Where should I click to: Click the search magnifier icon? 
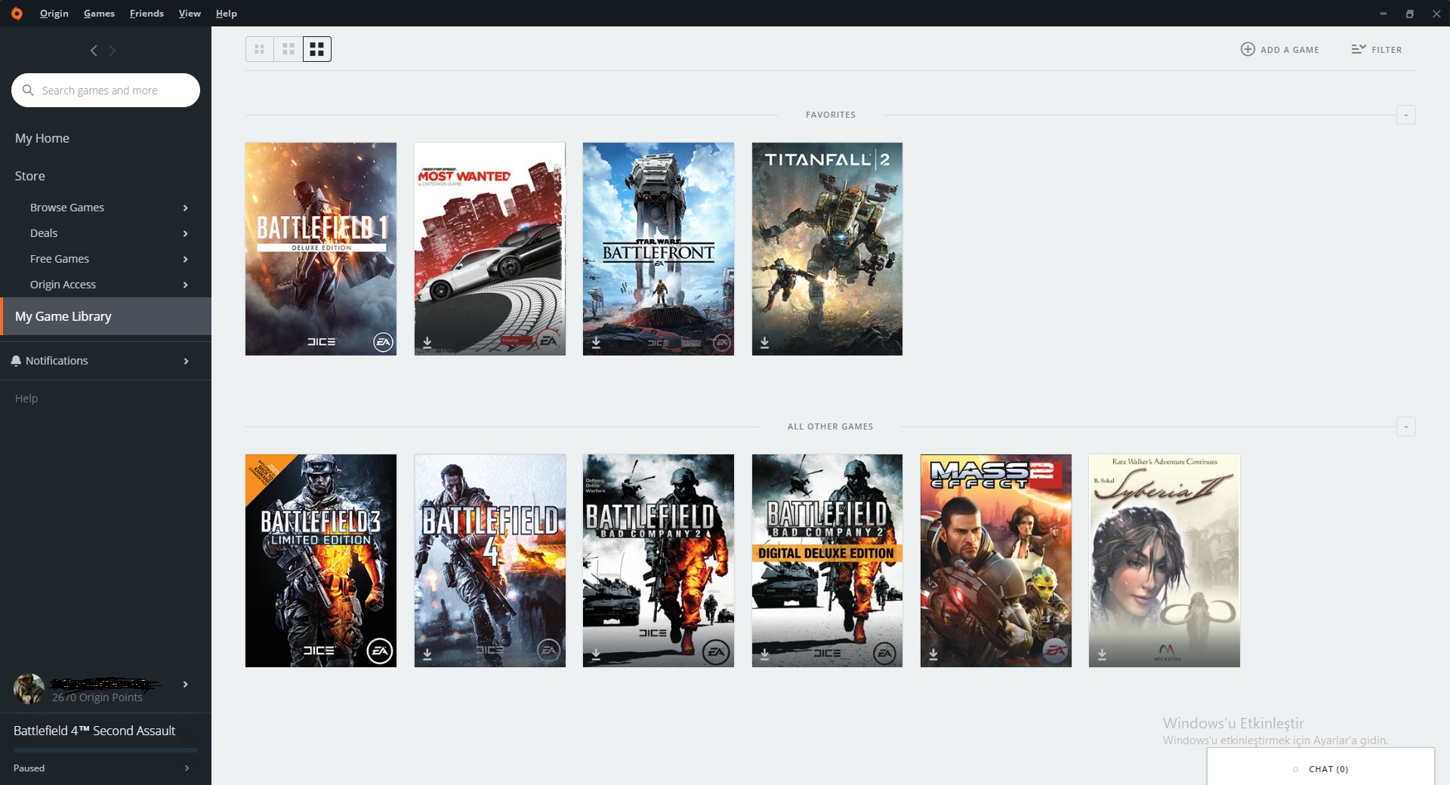28,90
